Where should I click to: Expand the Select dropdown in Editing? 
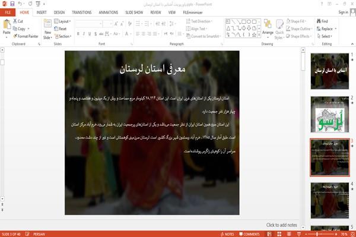coord(325,36)
